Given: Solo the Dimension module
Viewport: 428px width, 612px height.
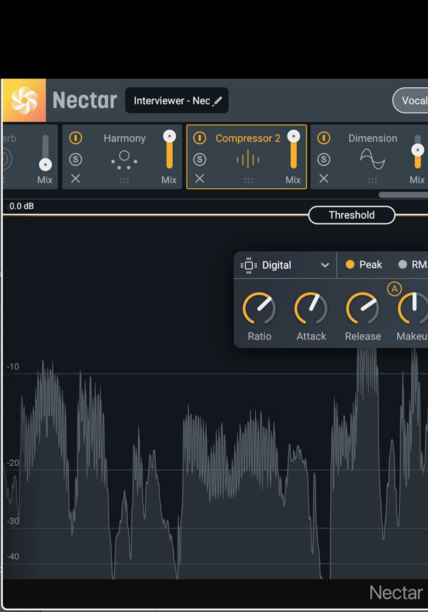Looking at the screenshot, I should point(324,159).
